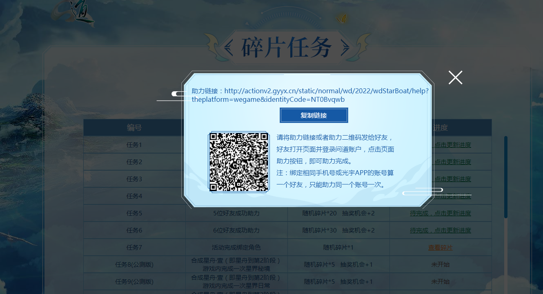This screenshot has width=543, height=294.
Task: Click the 复制链接 button
Action: 314,115
